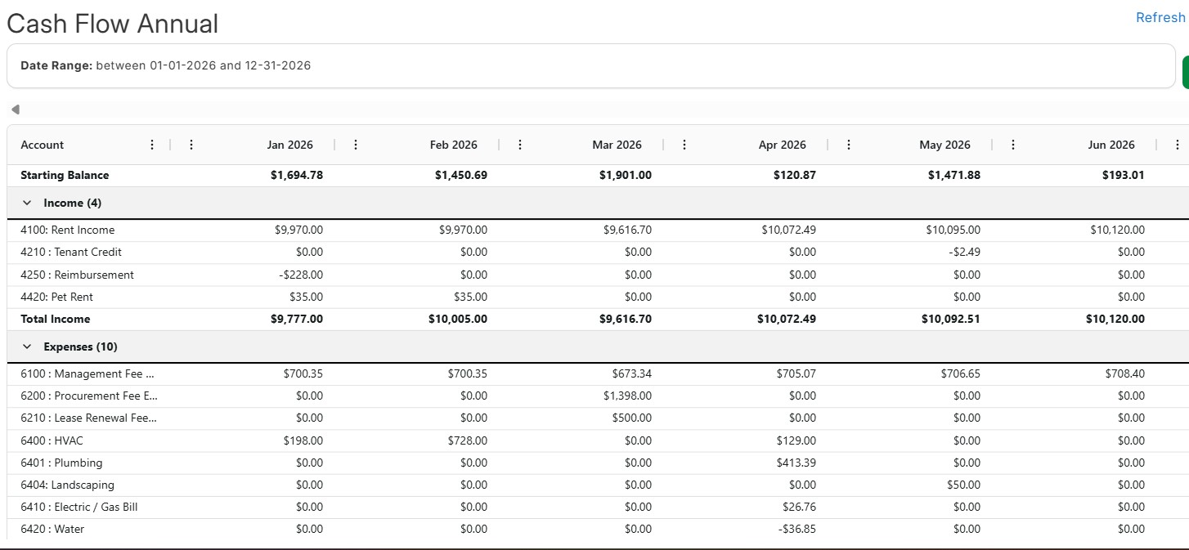Click the Total Income row label
Viewport: 1189px width, 550px height.
pos(56,319)
